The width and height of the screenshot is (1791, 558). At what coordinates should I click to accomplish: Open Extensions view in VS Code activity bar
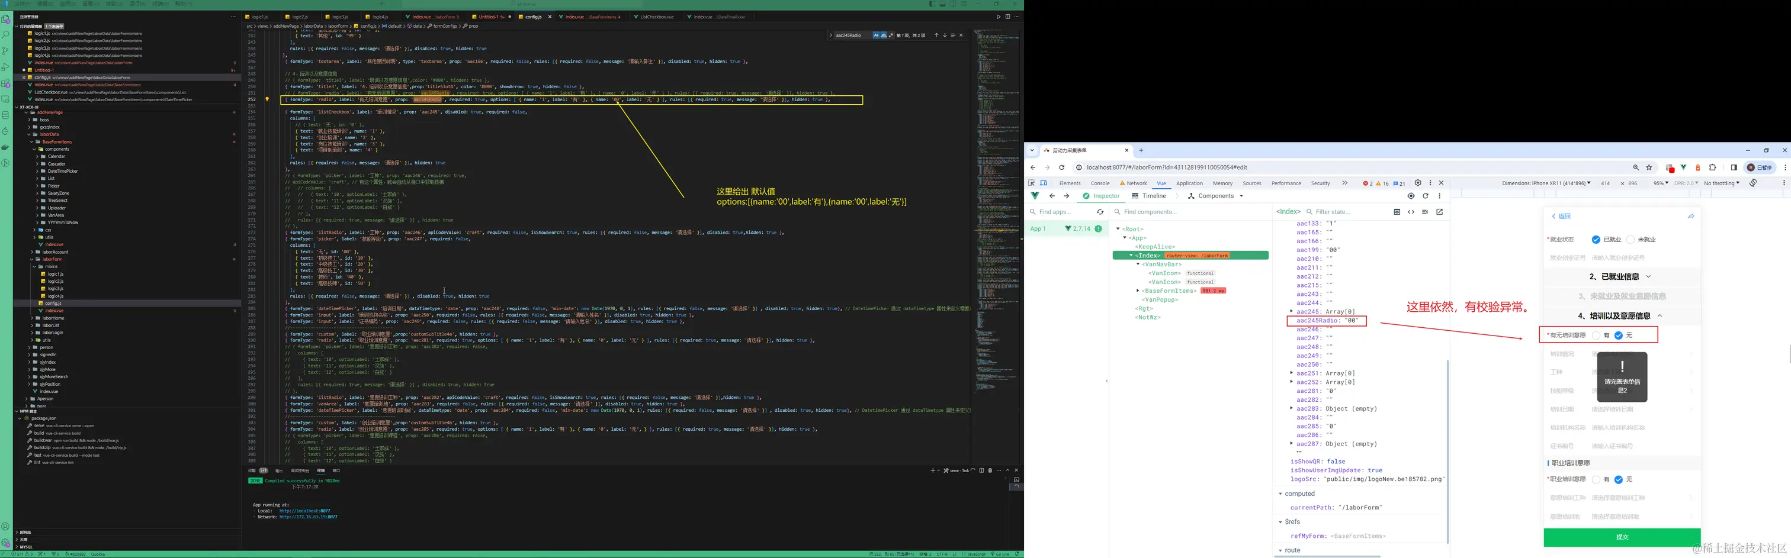(7, 83)
